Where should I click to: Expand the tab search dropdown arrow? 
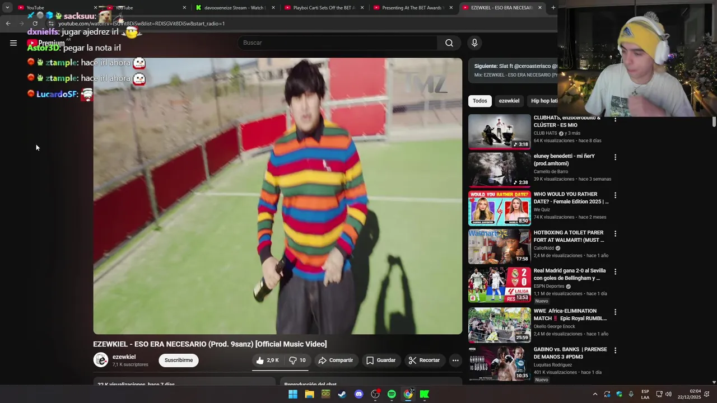tap(7, 7)
